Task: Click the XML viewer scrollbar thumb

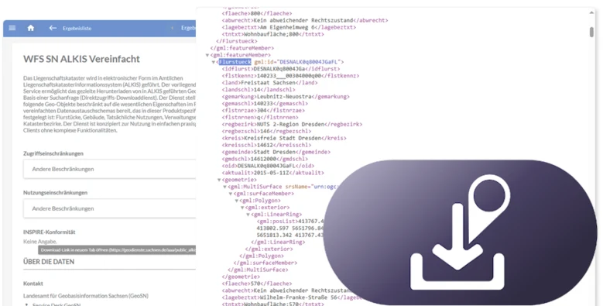Action: (591, 32)
